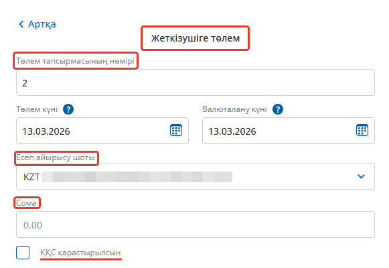Click the ҚҚС қарастырылсын label text
The width and height of the screenshot is (389, 268).
point(80,253)
